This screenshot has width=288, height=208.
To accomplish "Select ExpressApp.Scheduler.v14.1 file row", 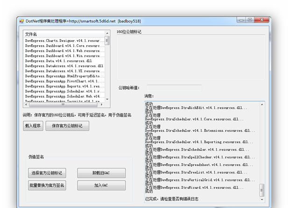I will (x=64, y=91).
